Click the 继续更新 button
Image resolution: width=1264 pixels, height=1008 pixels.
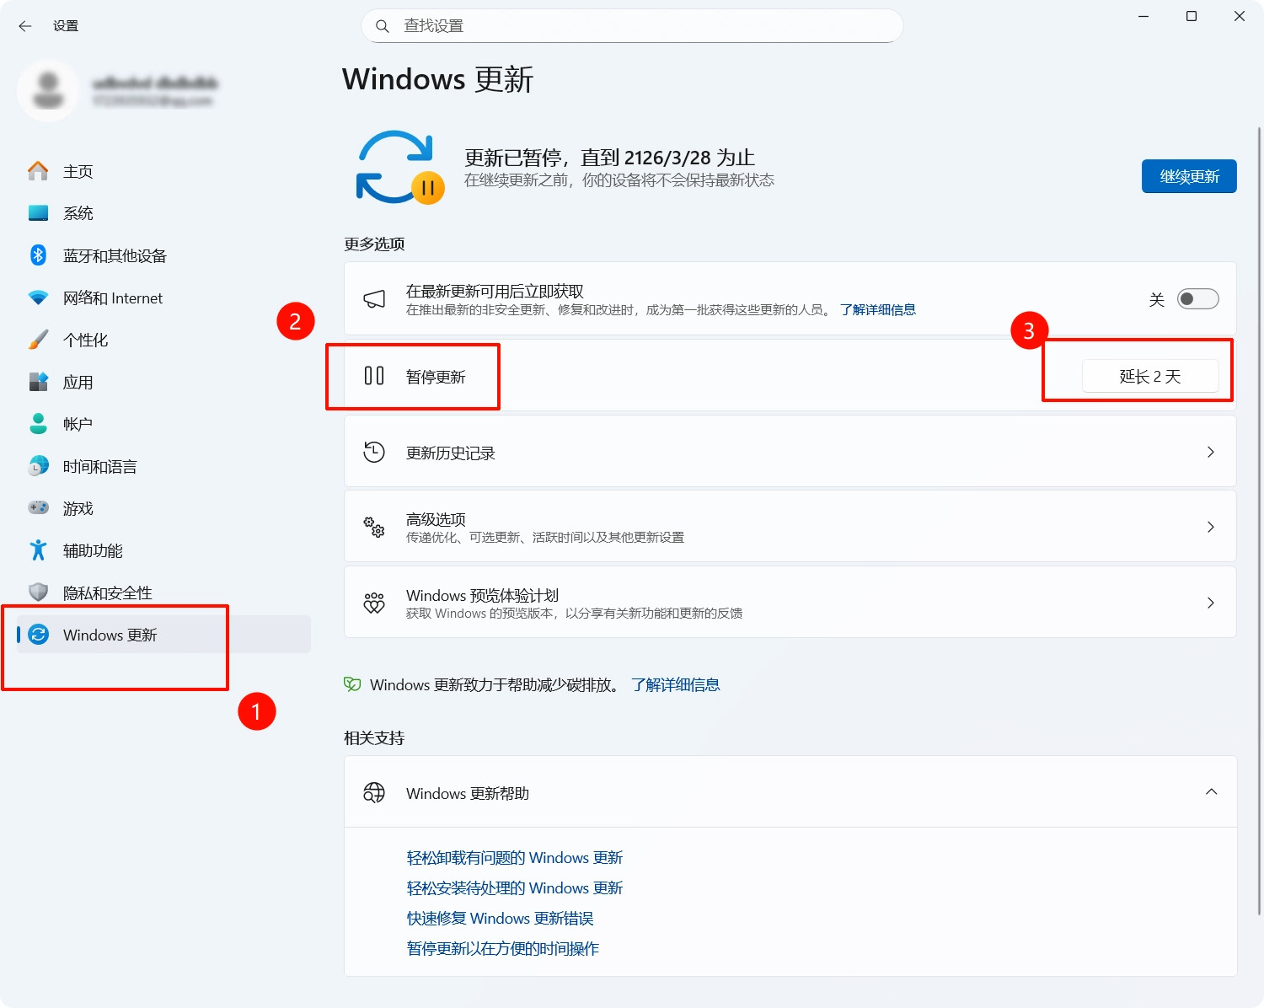tap(1188, 176)
